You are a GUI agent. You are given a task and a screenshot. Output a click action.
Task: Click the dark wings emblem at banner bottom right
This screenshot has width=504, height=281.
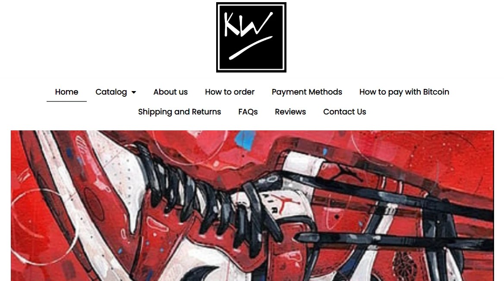(405, 265)
